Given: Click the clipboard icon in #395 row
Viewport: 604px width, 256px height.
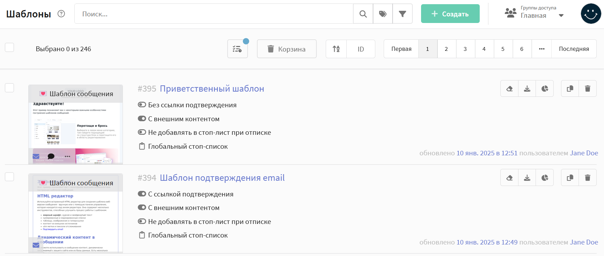Looking at the screenshot, I should click(x=142, y=146).
